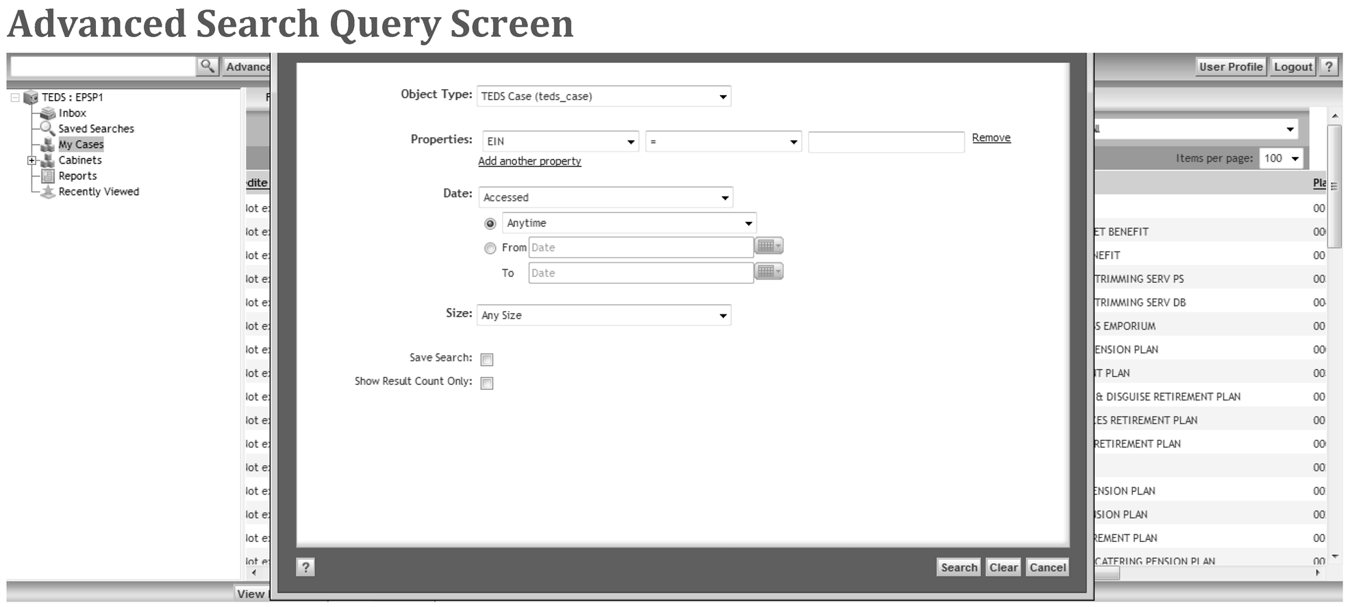Expand the EIN property dropdown
This screenshot has height=607, width=1348.
560,142
